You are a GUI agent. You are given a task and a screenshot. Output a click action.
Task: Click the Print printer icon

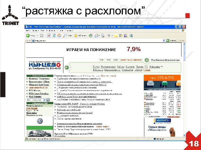103,36
